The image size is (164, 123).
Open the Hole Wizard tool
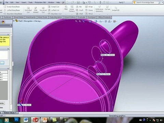coord(36,10)
